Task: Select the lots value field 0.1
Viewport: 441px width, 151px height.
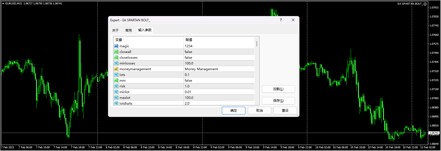Action: coord(218,75)
